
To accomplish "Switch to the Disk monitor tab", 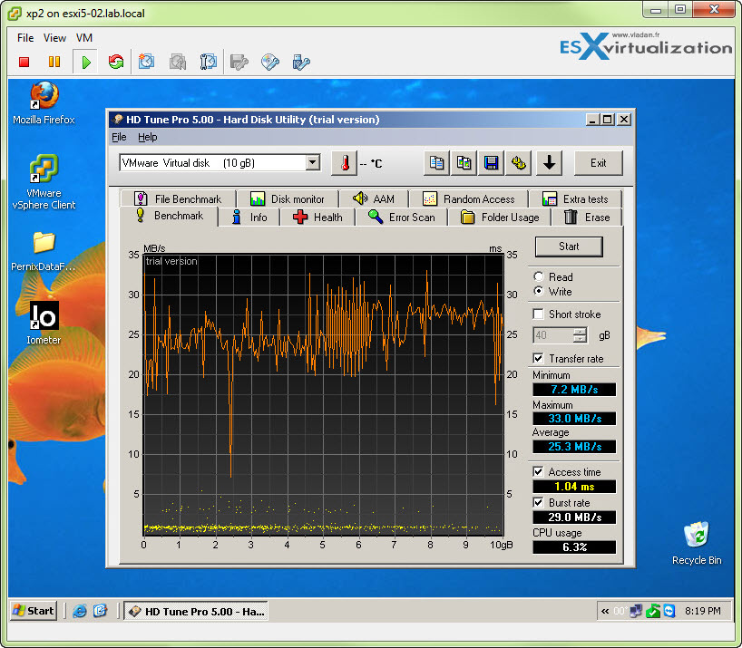I will click(288, 198).
